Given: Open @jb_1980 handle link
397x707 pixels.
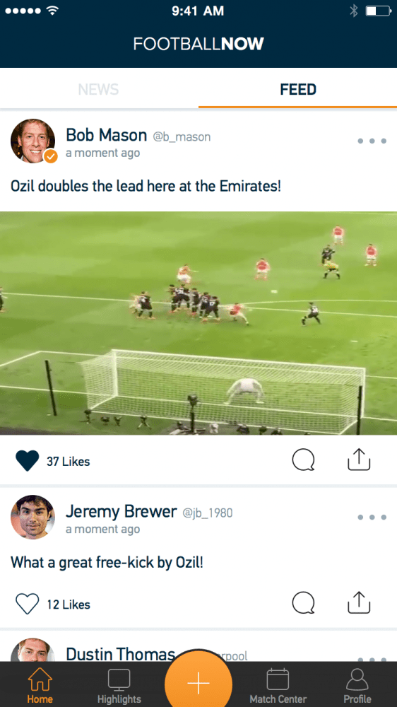Looking at the screenshot, I should [207, 513].
